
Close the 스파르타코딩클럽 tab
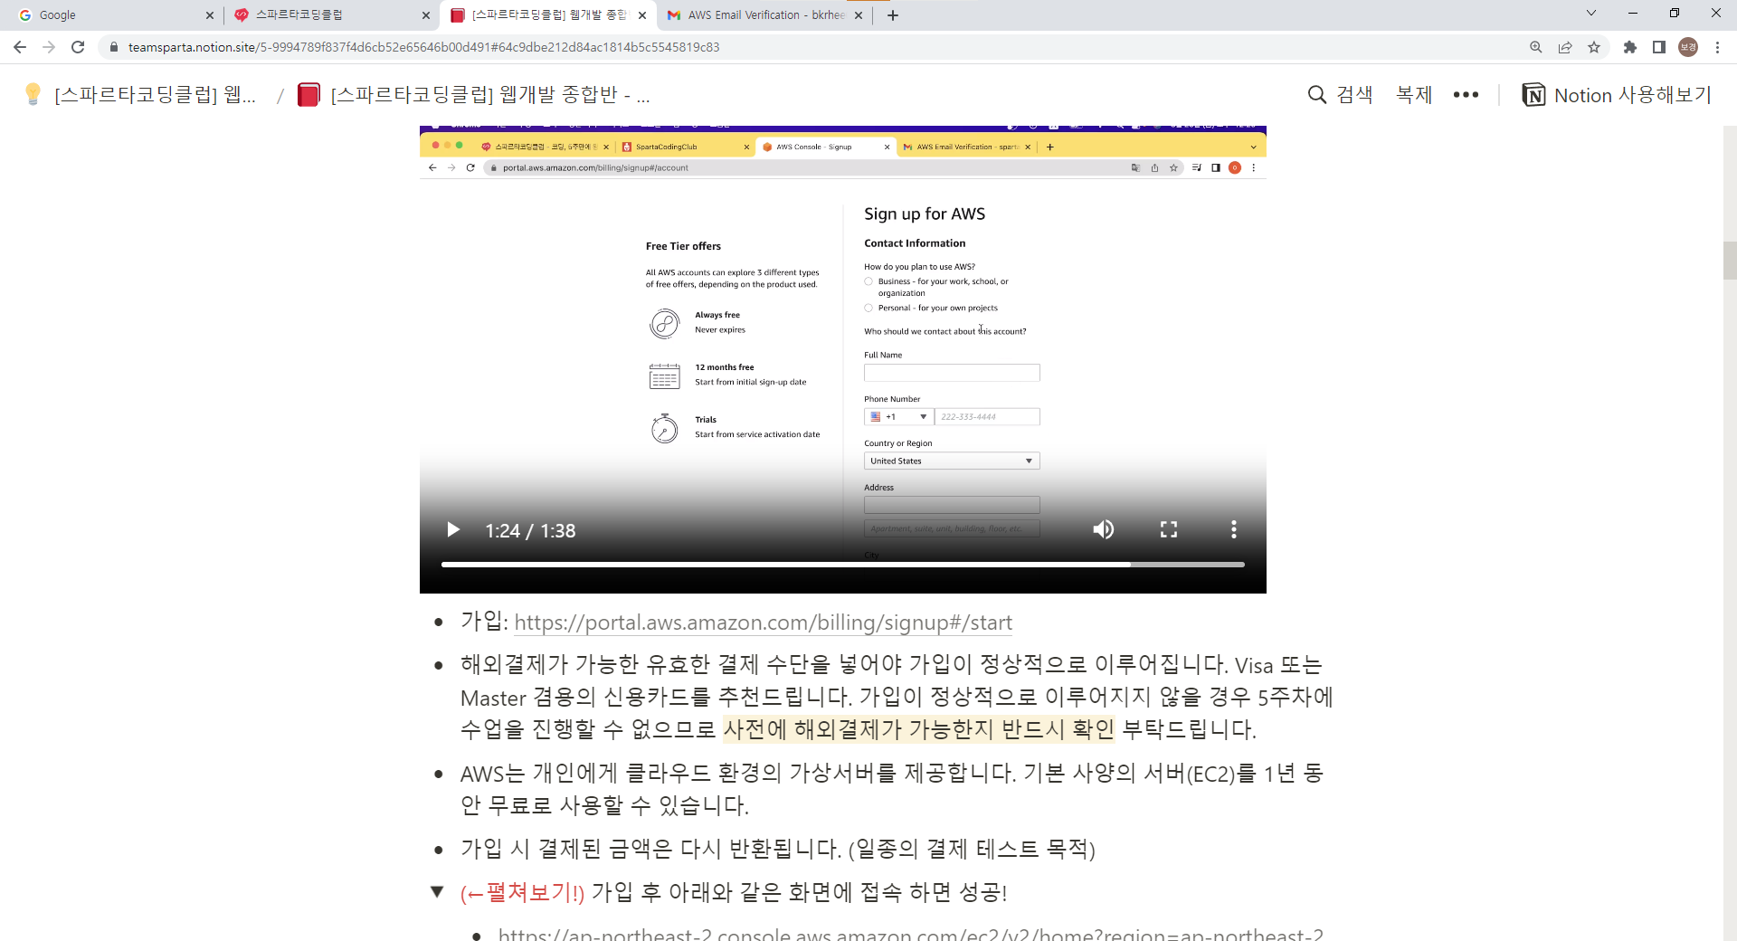[426, 15]
